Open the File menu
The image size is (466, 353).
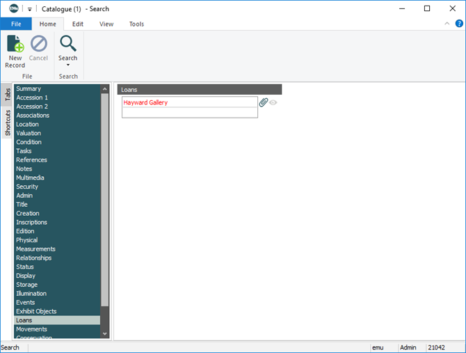pos(15,24)
